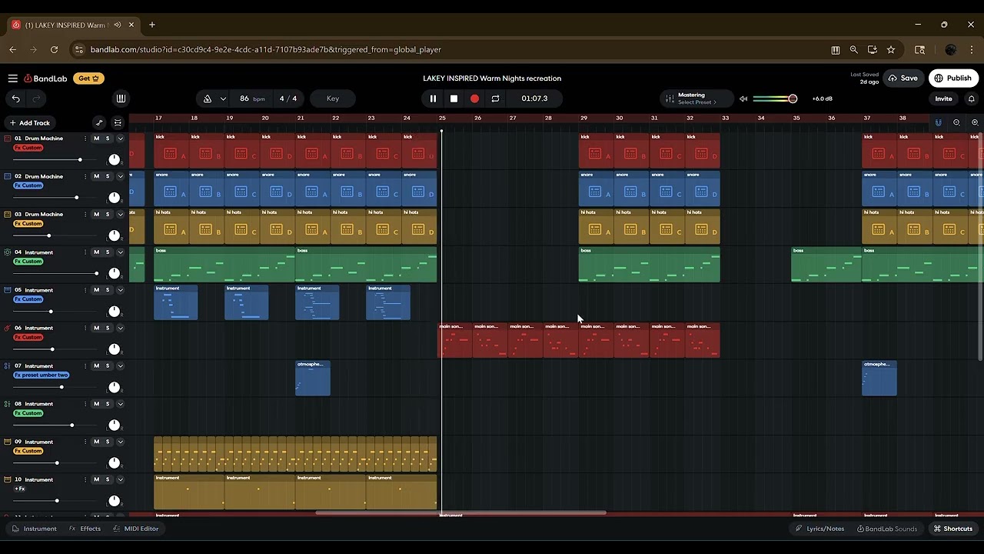This screenshot has width=984, height=554.
Task: Open the Instrument tab
Action: pos(34,529)
